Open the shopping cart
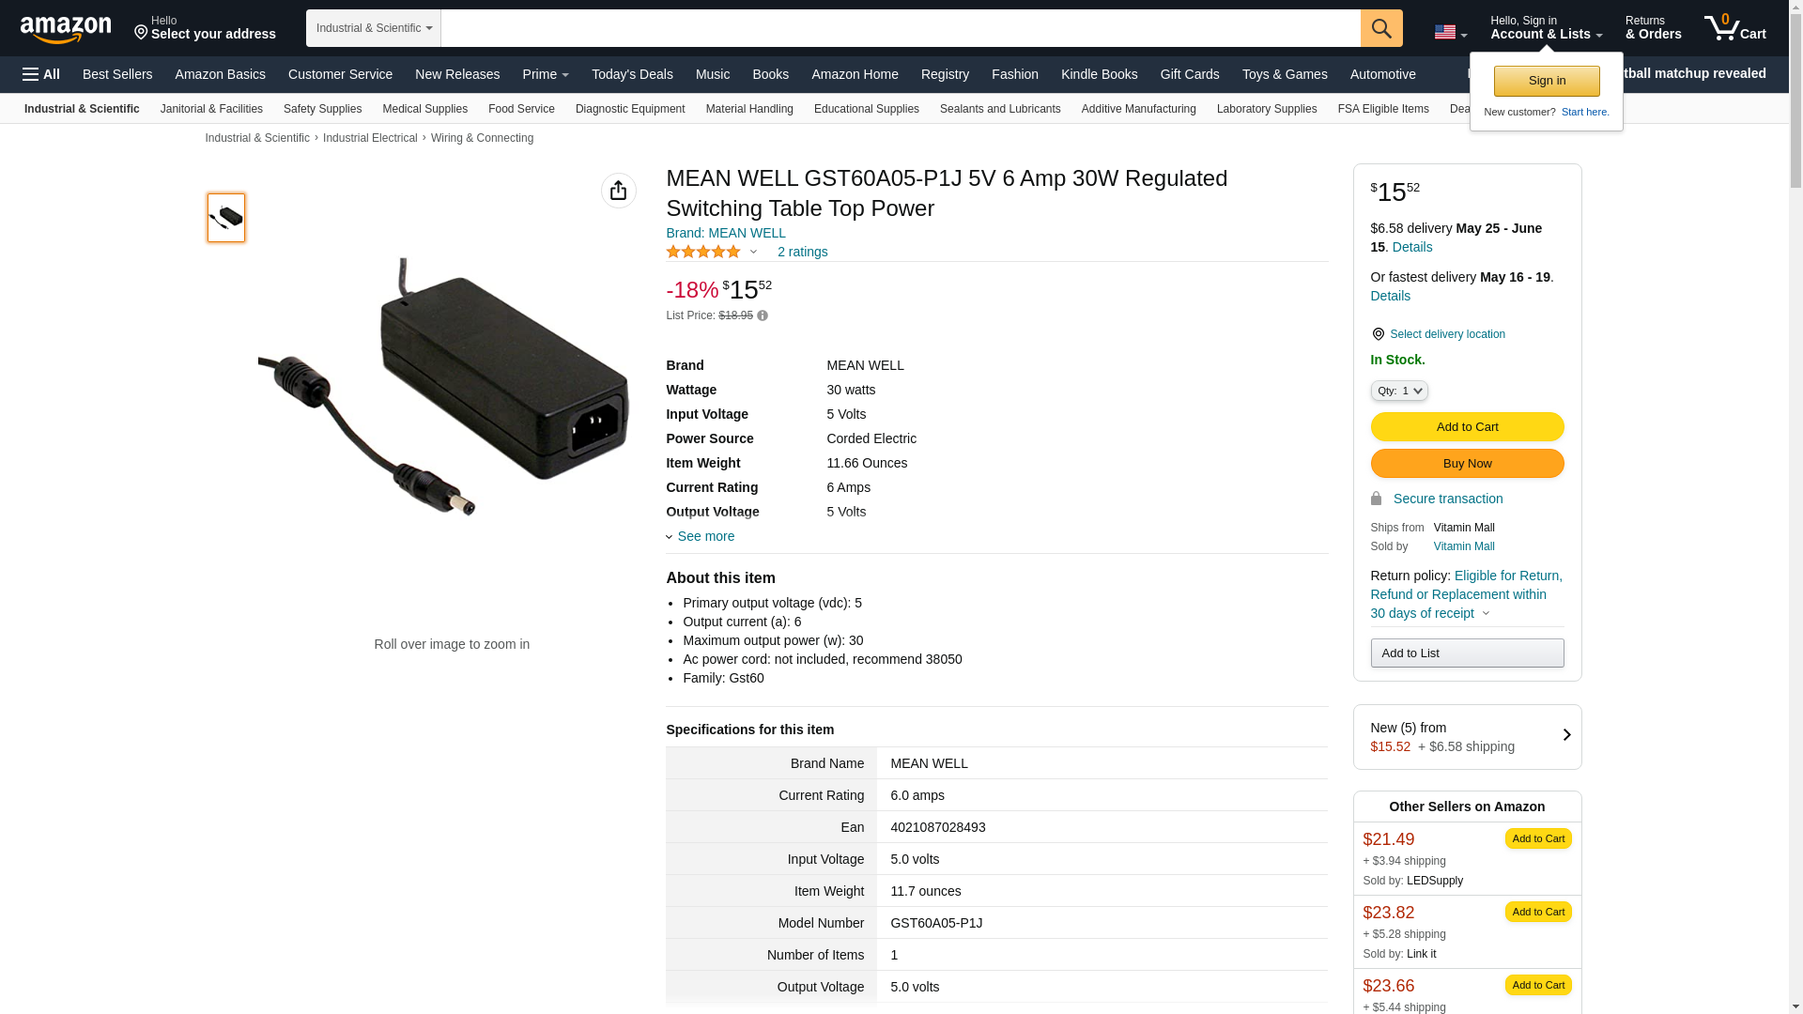1803x1014 pixels. (1735, 28)
